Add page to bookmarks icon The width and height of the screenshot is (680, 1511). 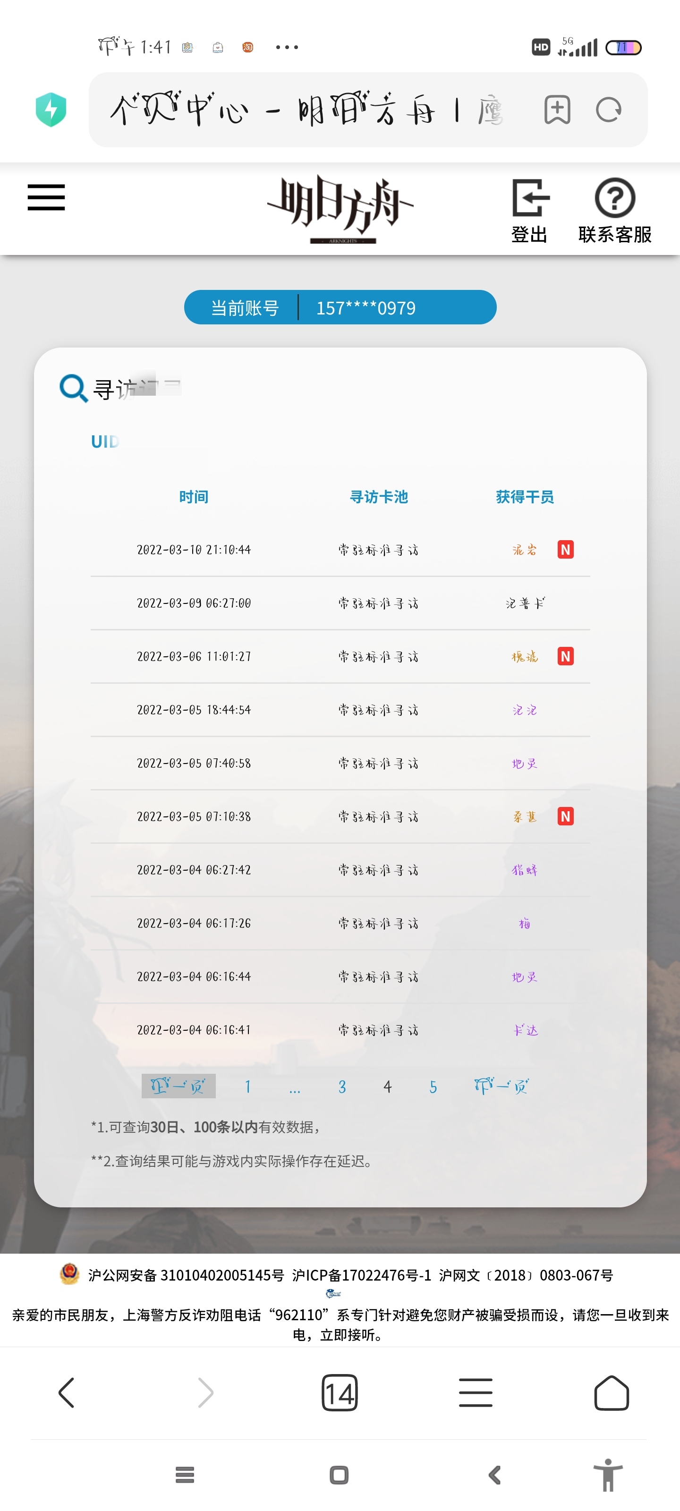click(x=557, y=109)
